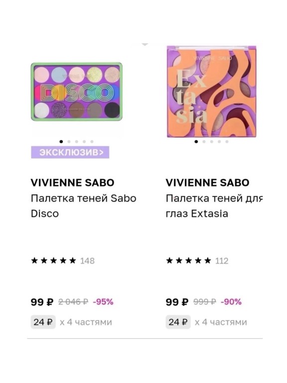This screenshot has height=383, width=287.
Task: Tap the -90% discount label
Action: point(231,302)
